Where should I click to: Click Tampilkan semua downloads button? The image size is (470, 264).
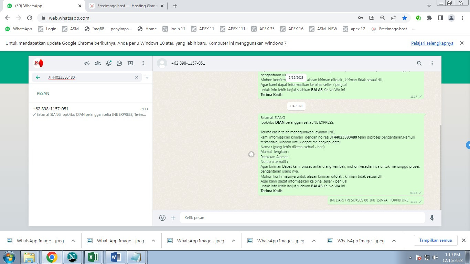click(x=436, y=240)
